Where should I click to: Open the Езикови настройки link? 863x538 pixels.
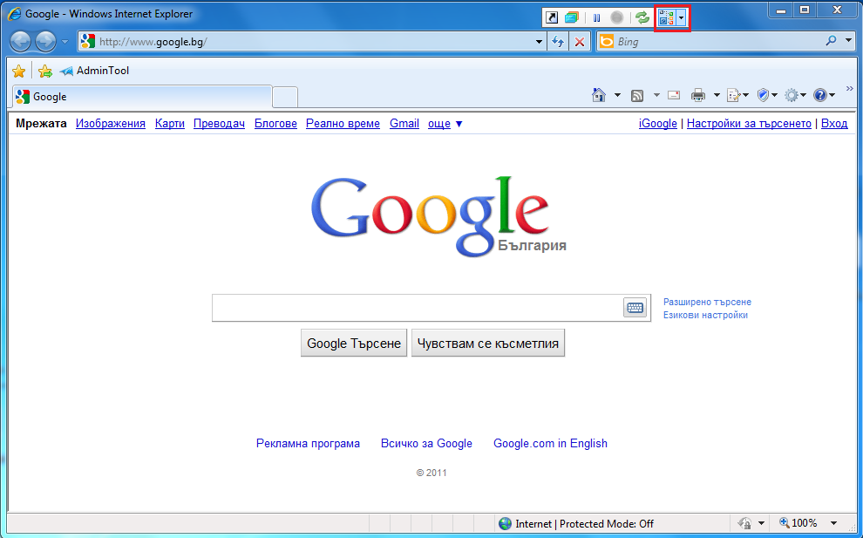705,315
